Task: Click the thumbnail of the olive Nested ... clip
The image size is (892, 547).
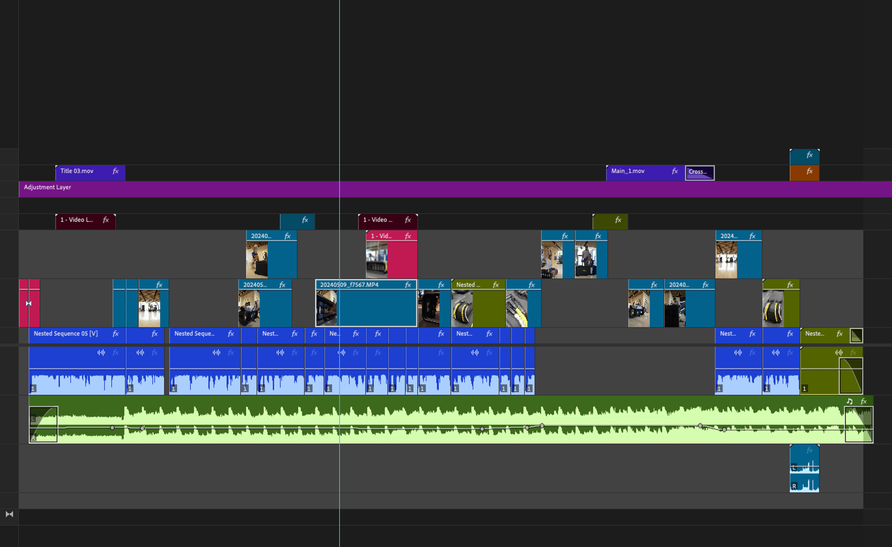Action: pos(462,308)
